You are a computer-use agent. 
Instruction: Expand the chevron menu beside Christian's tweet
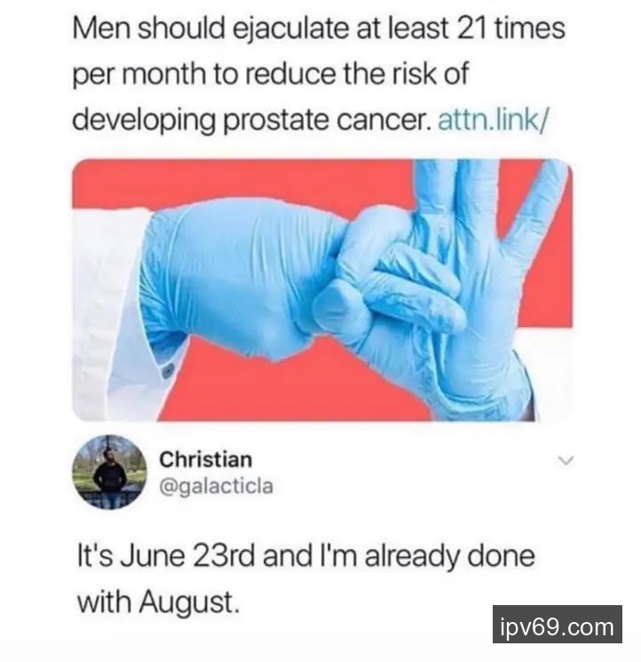[x=566, y=460]
